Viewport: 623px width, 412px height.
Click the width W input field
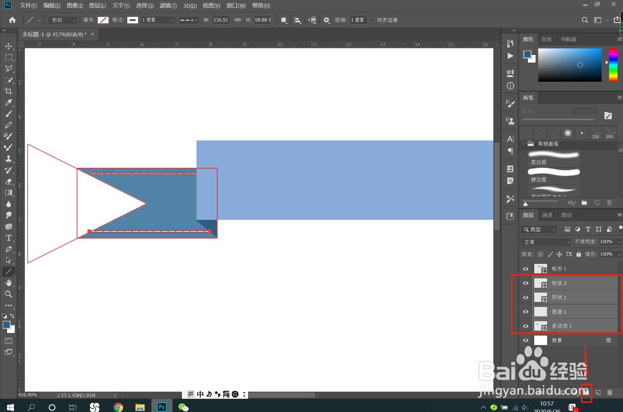[x=221, y=20]
